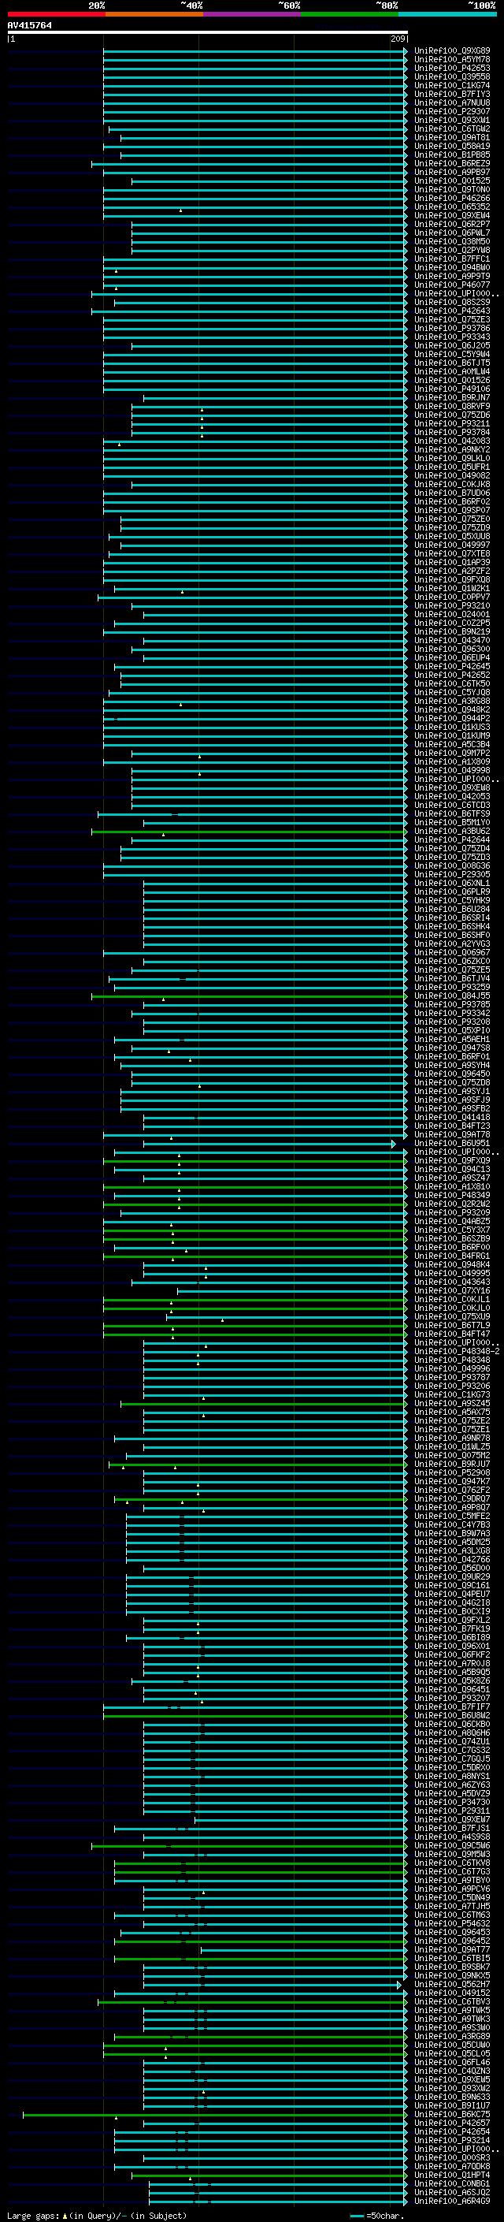Screen dimensions: 504x2222
Task: Select the UniRef100_Q562H7 label
Action: pyautogui.click(x=452, y=1984)
